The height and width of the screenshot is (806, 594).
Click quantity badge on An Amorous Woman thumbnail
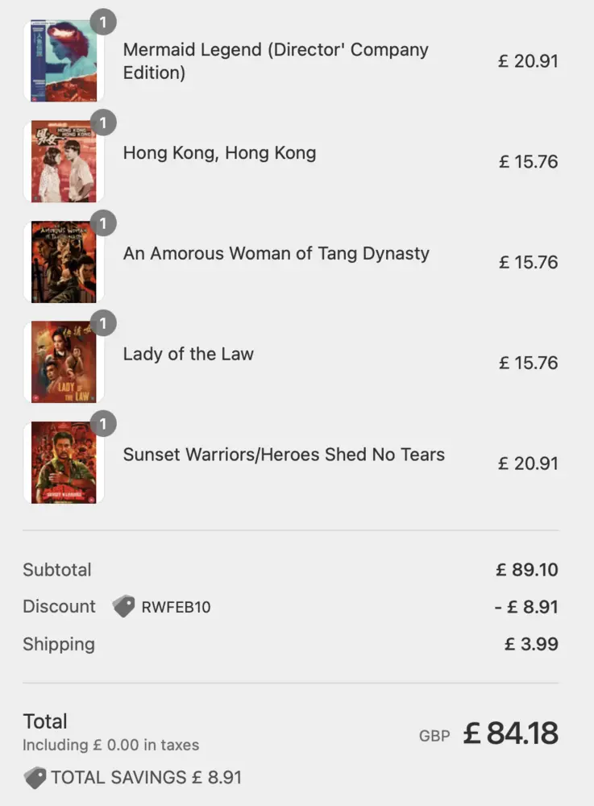point(103,223)
